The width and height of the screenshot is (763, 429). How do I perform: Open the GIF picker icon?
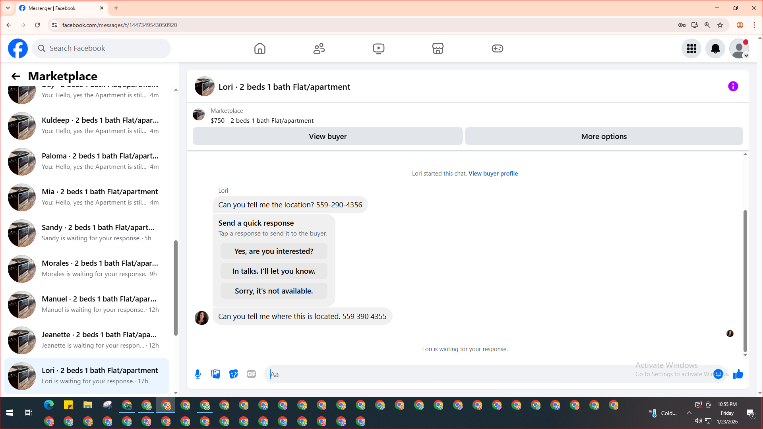[251, 374]
